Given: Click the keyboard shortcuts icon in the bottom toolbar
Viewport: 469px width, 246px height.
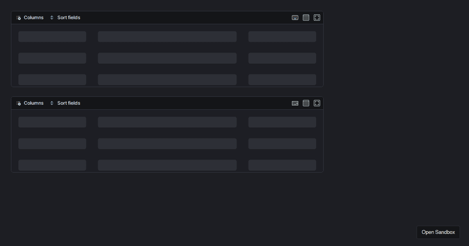Looking at the screenshot, I should (295, 103).
